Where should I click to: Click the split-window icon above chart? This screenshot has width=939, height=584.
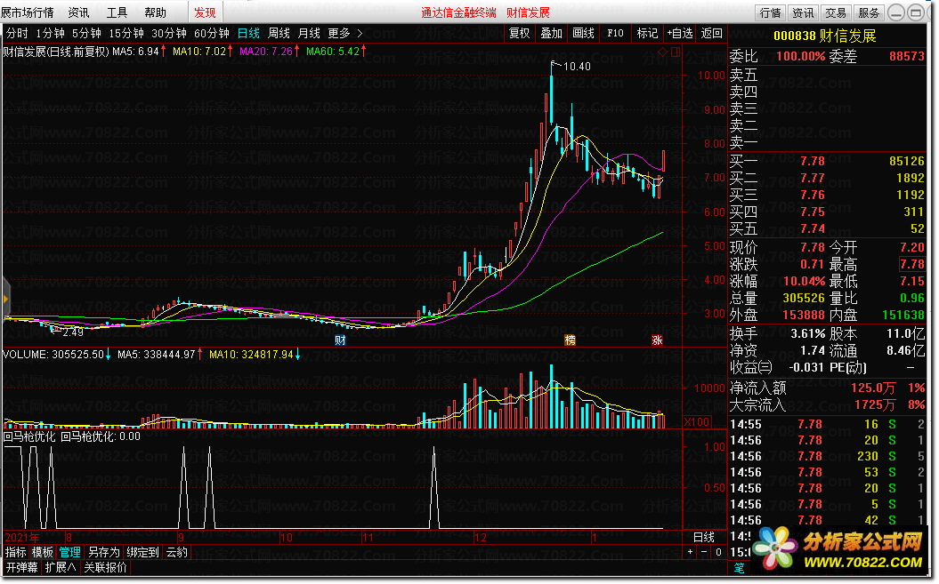pos(676,52)
